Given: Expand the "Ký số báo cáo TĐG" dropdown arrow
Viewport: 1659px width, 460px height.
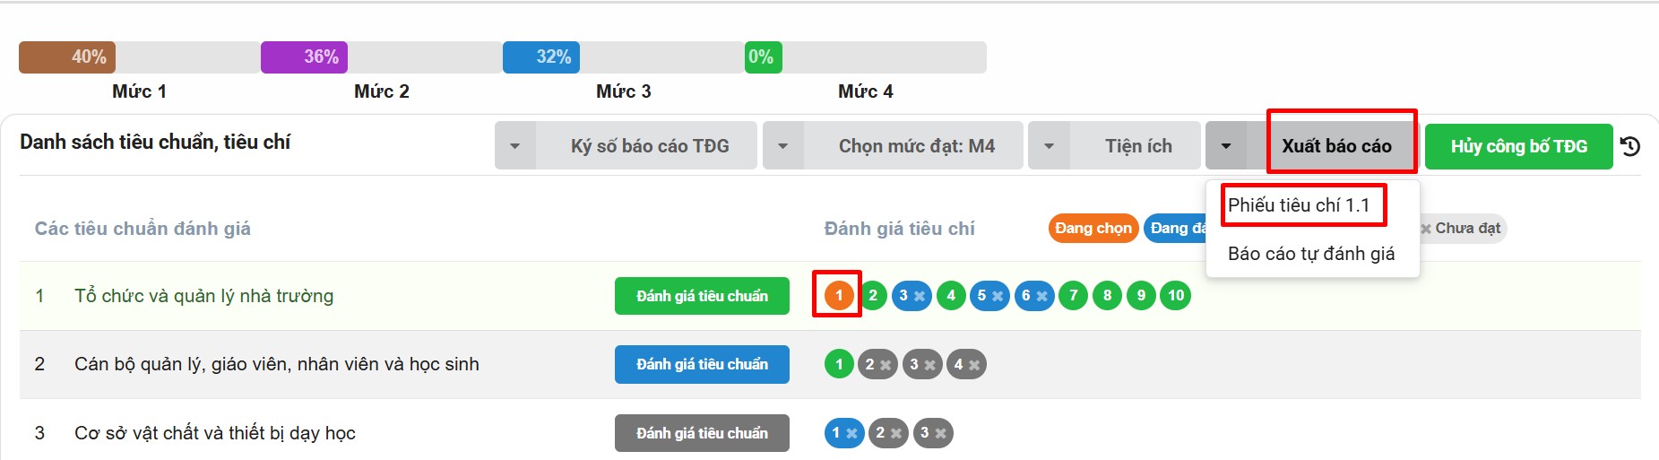Looking at the screenshot, I should tap(515, 146).
